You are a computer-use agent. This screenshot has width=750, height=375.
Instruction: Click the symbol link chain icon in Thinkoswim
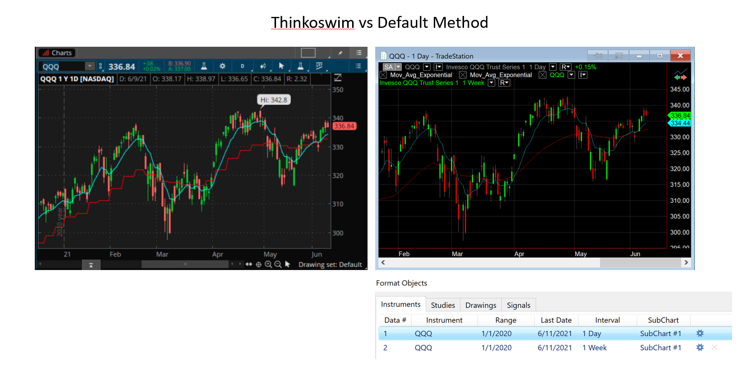click(x=100, y=66)
